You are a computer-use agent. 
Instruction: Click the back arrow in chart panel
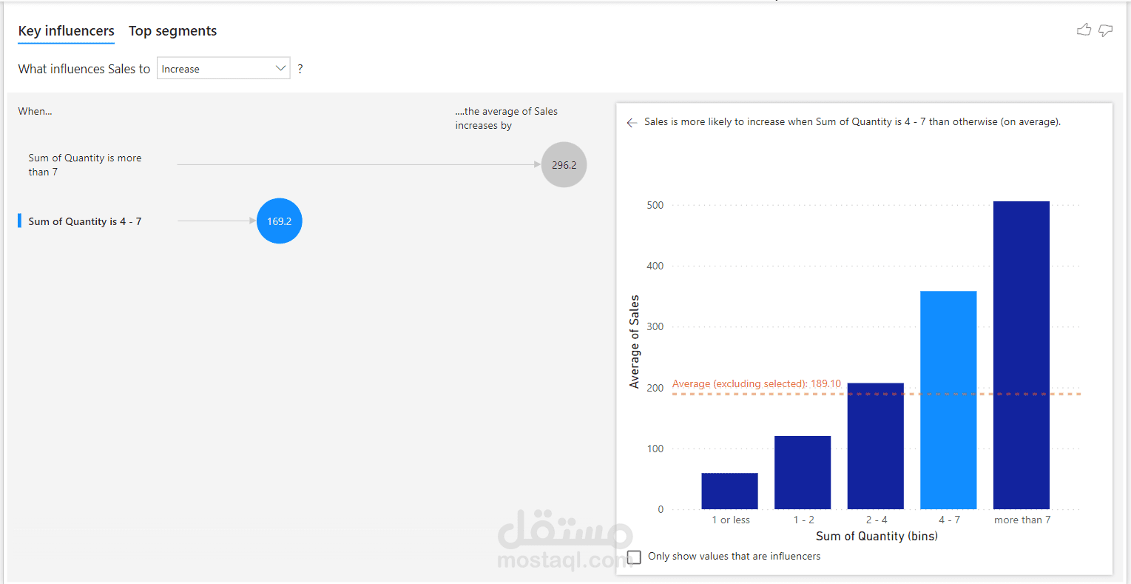point(632,123)
